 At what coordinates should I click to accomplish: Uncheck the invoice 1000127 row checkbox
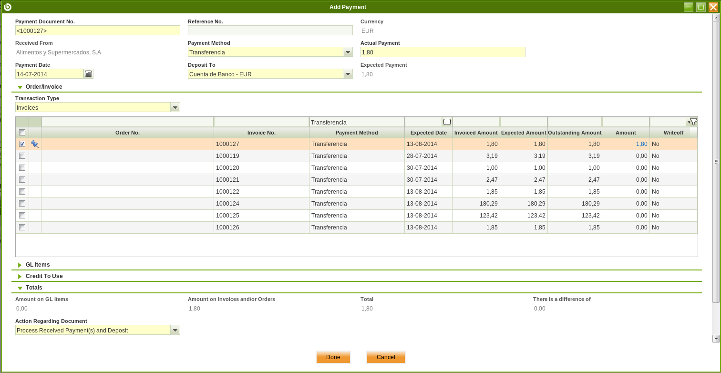[x=22, y=144]
